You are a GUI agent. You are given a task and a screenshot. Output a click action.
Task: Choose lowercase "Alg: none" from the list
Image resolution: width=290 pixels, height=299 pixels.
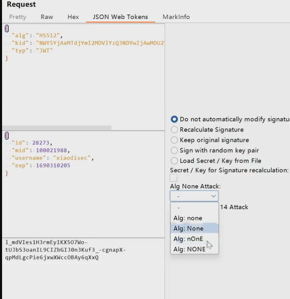pos(188,218)
